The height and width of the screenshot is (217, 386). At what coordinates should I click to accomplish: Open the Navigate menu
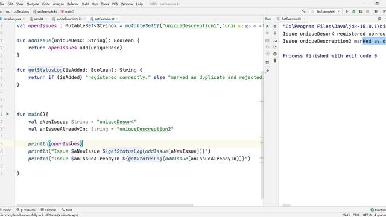[33, 4]
